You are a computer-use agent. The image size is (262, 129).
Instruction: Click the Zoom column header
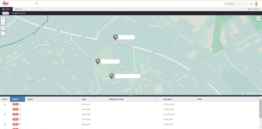click(x=5, y=99)
